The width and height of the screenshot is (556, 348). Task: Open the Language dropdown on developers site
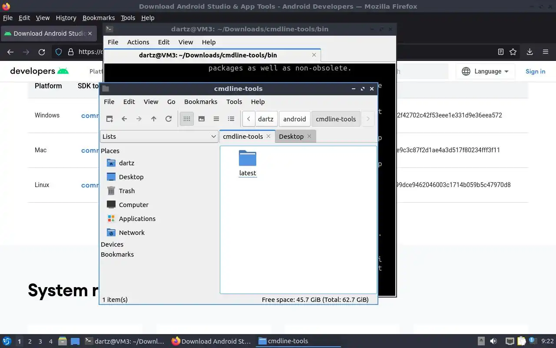pyautogui.click(x=485, y=71)
